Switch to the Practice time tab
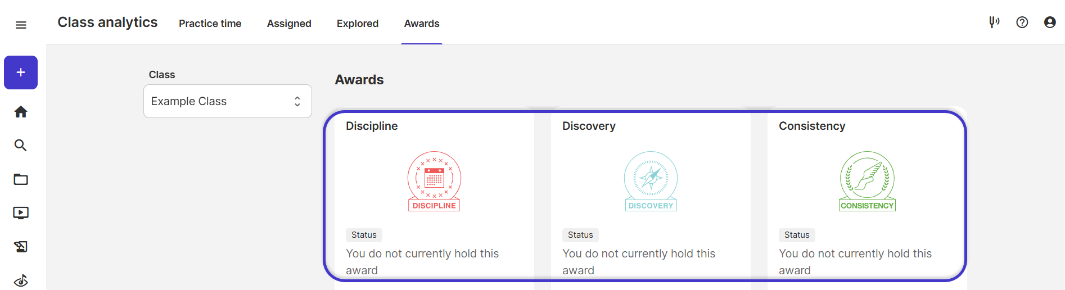The image size is (1065, 290). point(210,24)
